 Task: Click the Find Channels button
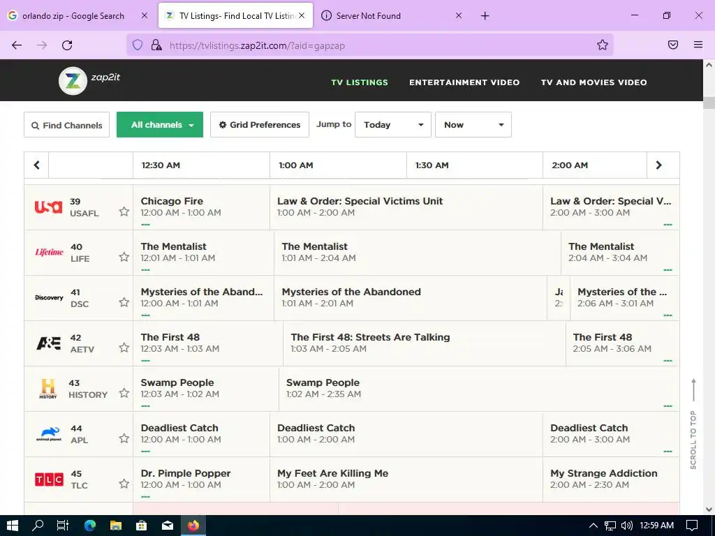click(66, 125)
